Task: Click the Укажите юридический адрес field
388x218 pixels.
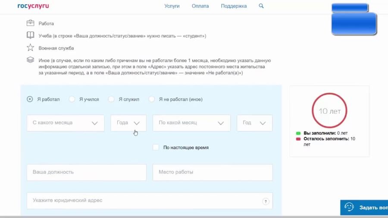Action: (150, 201)
